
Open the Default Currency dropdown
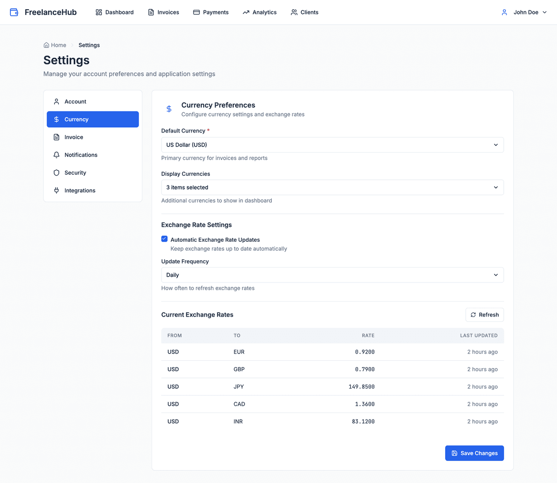pos(332,145)
